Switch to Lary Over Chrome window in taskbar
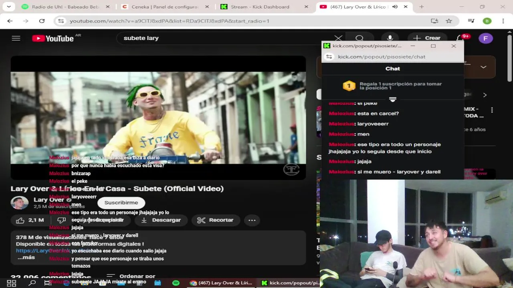Screen dimensions: 513x288 221,283
